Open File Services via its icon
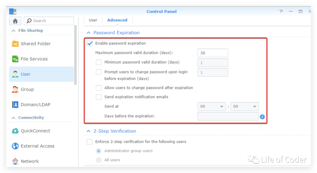 pyautogui.click(x=15, y=59)
